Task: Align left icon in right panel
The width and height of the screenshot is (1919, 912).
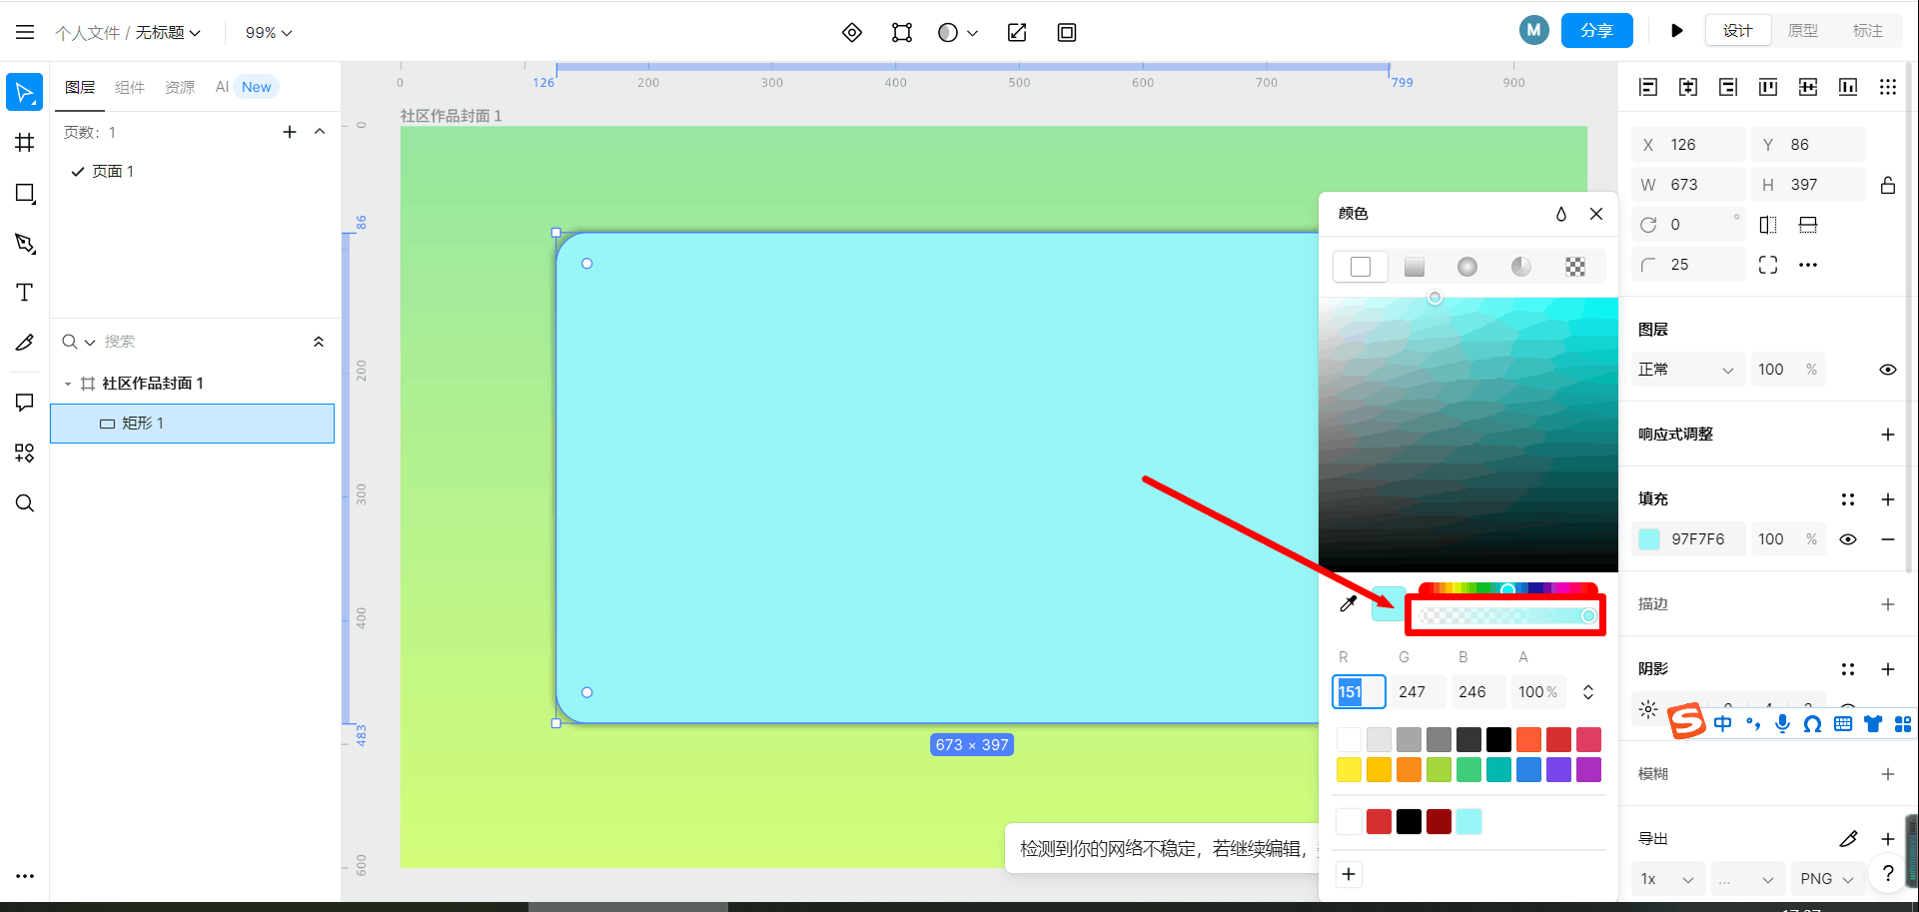Action: point(1648,87)
